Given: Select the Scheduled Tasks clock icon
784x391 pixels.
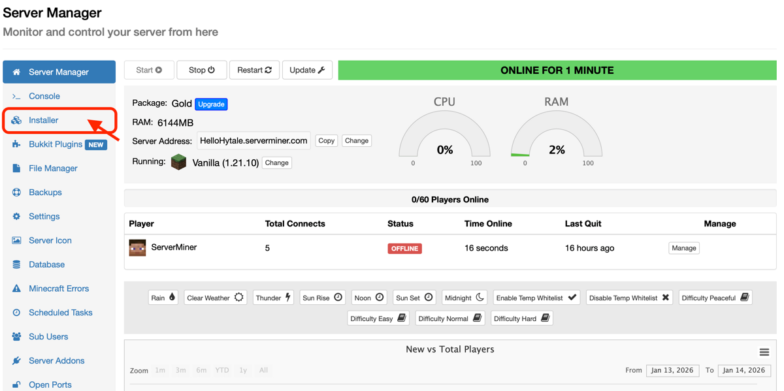Looking at the screenshot, I should (x=18, y=312).
